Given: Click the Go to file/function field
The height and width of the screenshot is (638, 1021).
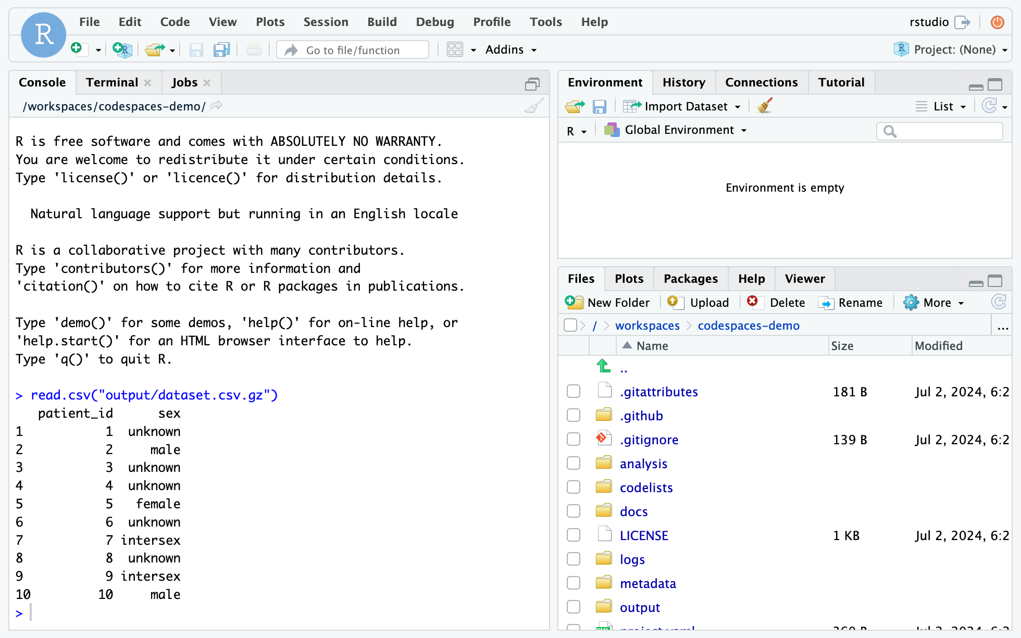Looking at the screenshot, I should pos(353,50).
